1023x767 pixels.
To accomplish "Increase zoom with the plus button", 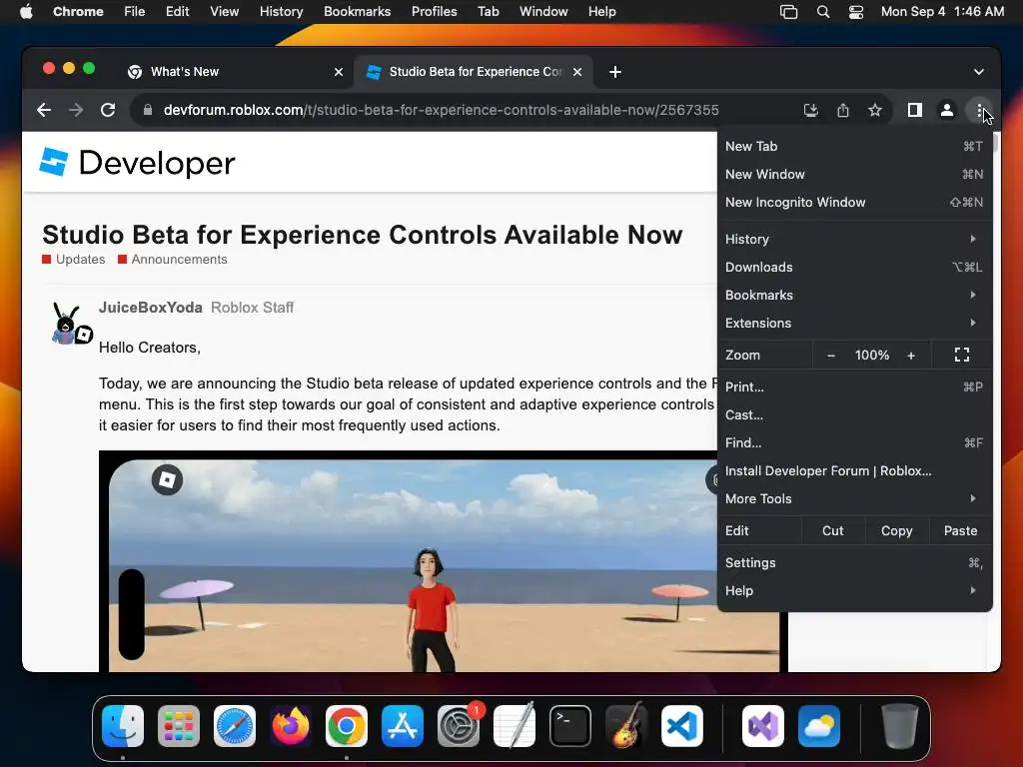I will pos(911,356).
